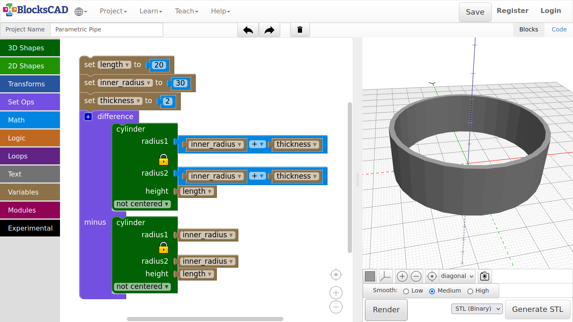The width and height of the screenshot is (573, 322).
Task: Expand the difference block plus button
Action: tap(88, 117)
